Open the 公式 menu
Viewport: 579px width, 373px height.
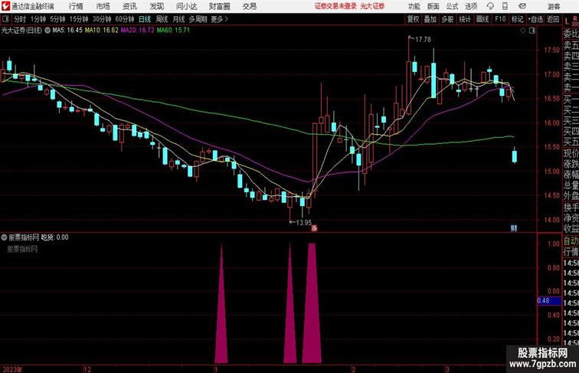[452, 6]
